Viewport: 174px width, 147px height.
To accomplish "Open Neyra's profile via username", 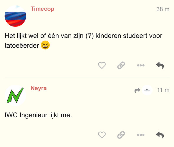I will 39,88.
